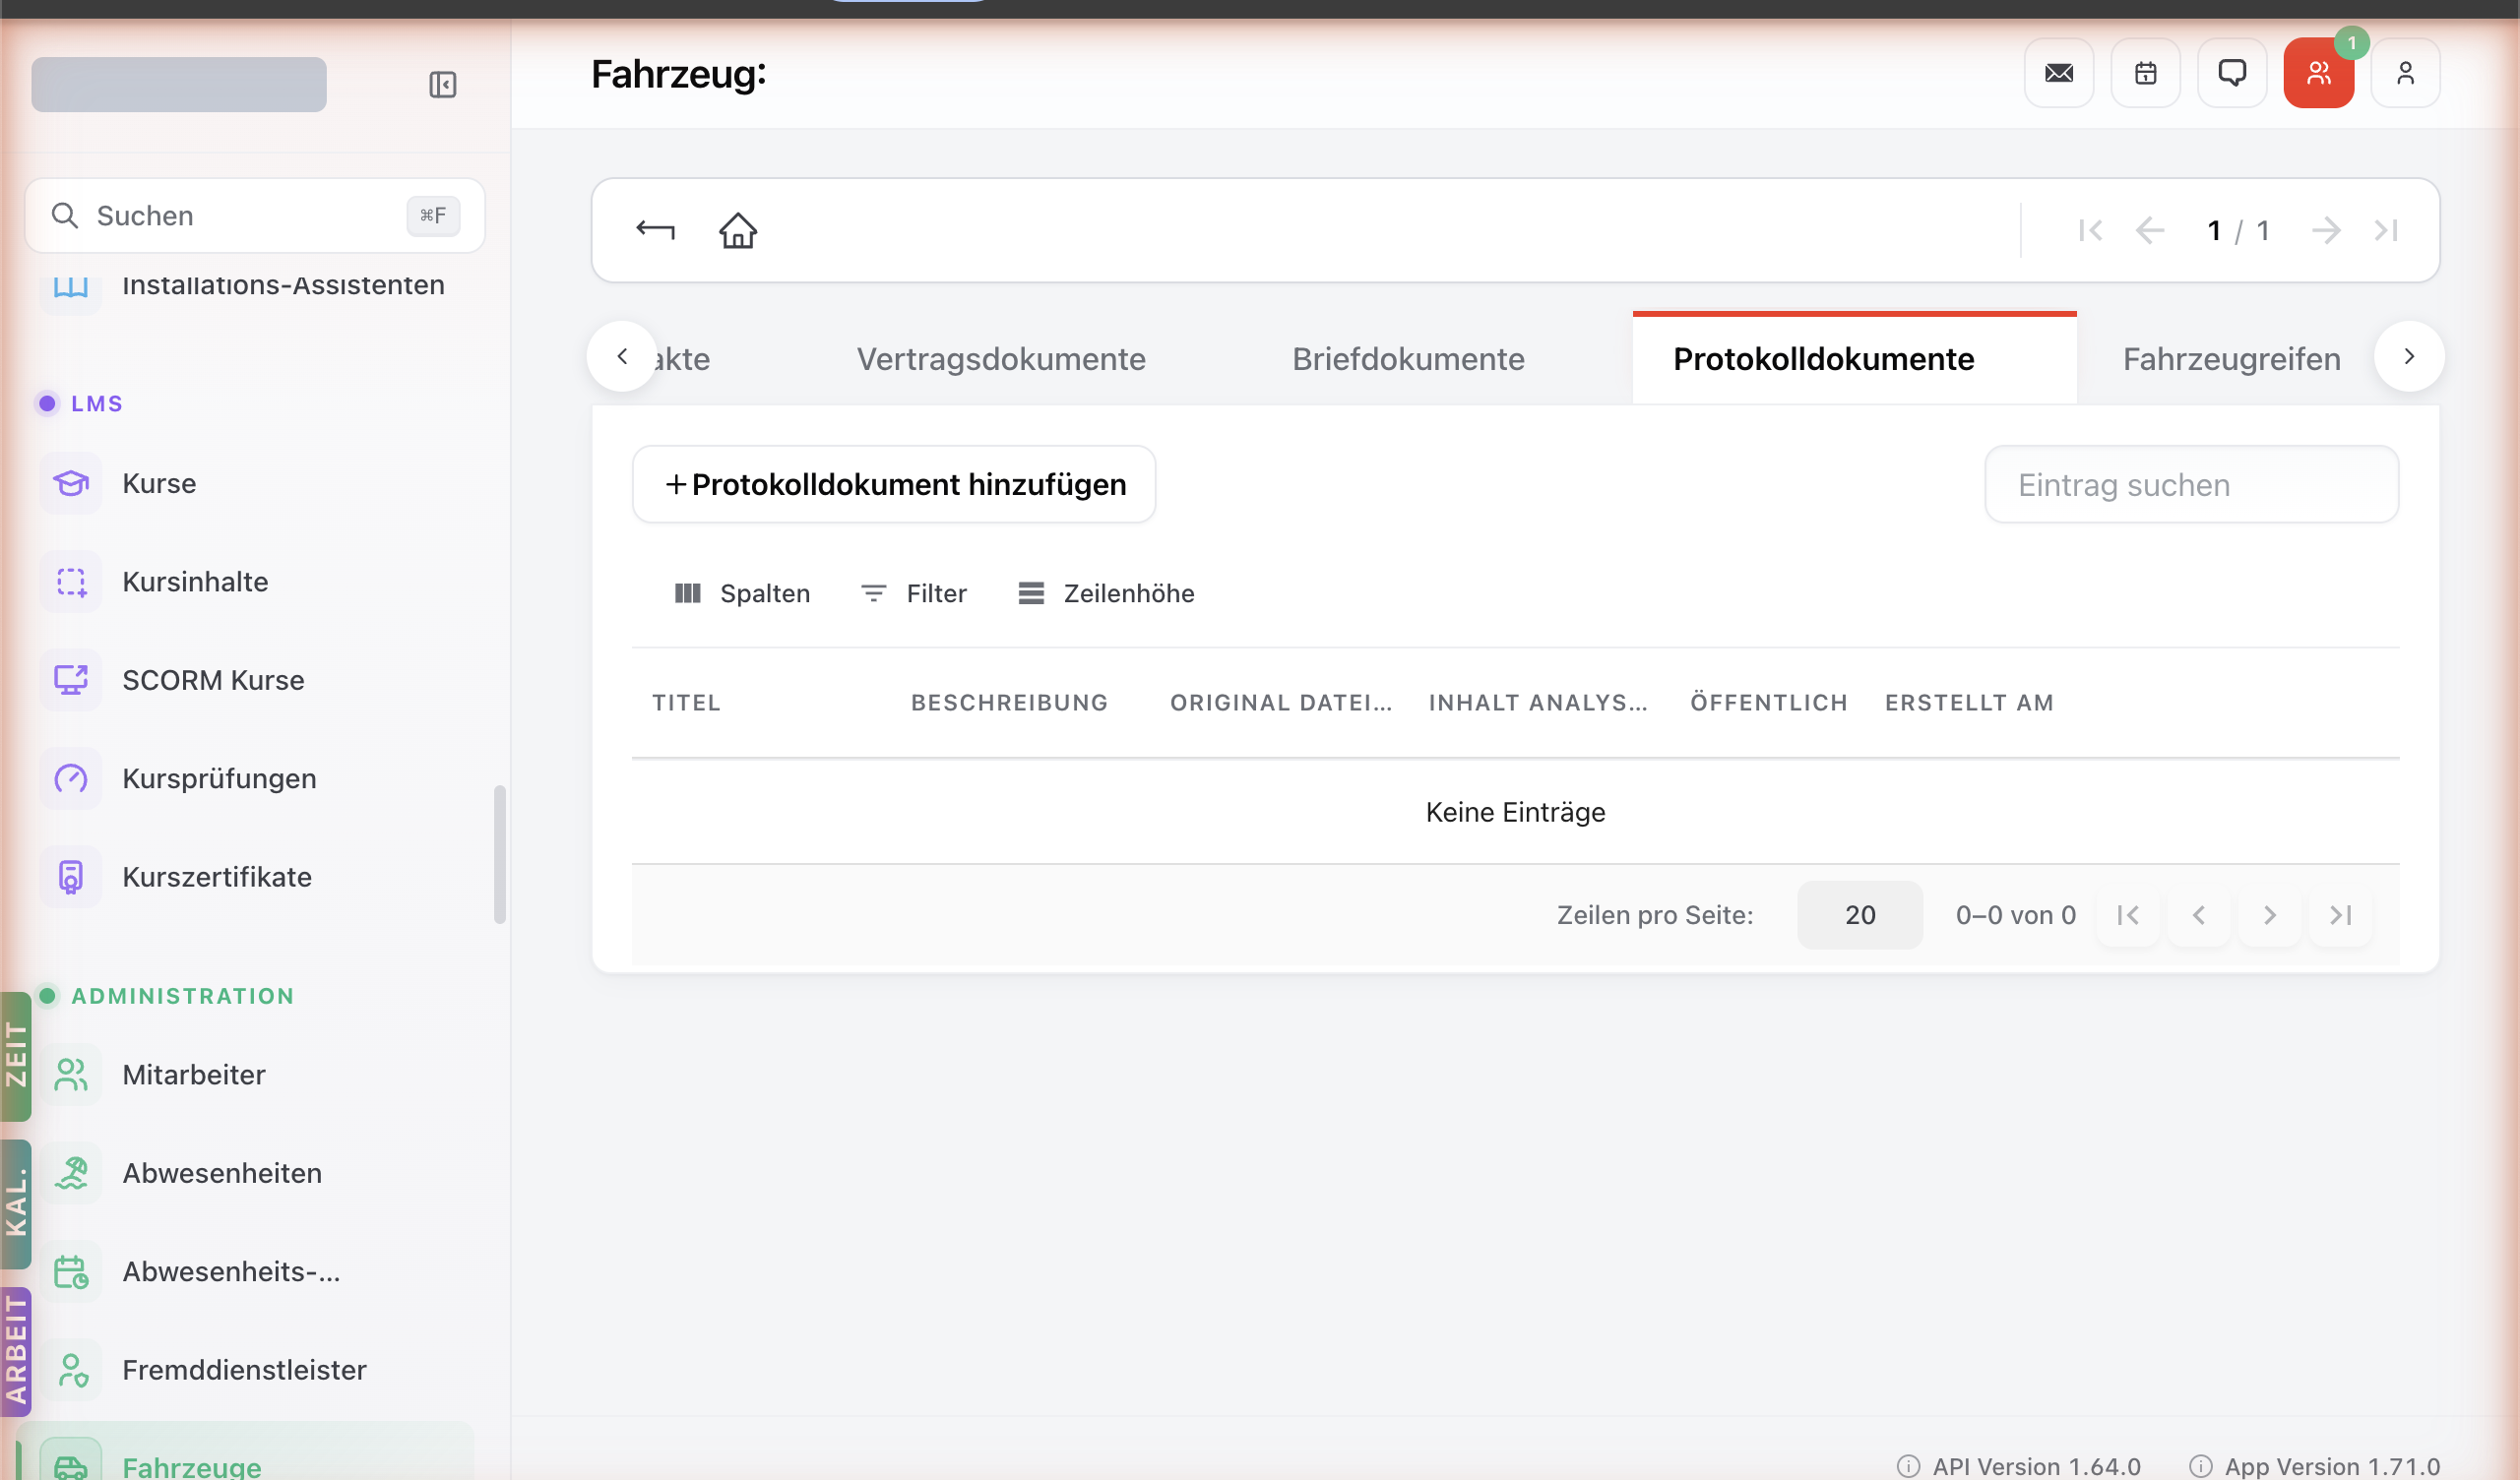
Task: Click the home icon
Action: pos(738,230)
